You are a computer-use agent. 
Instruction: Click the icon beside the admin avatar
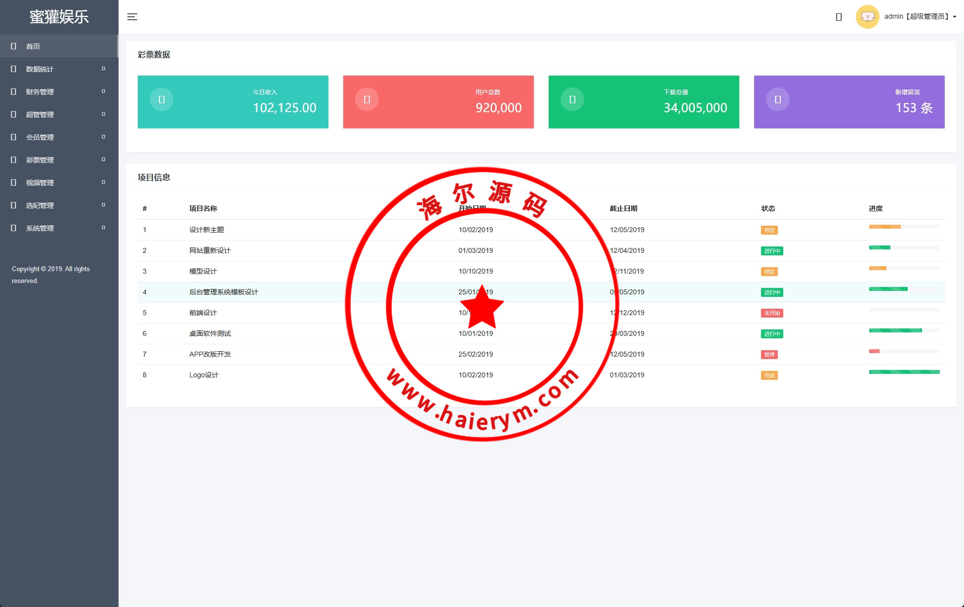839,17
